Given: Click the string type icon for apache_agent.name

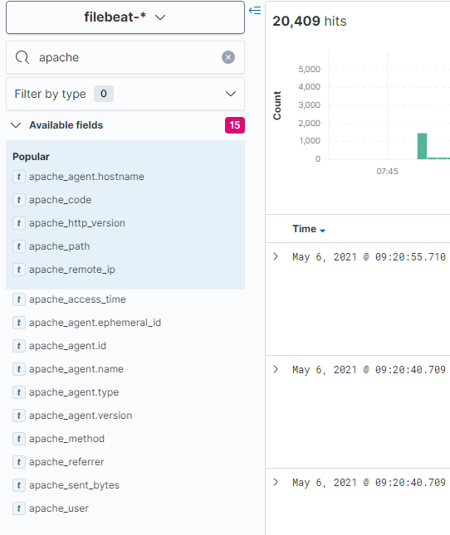Looking at the screenshot, I should point(19,369).
